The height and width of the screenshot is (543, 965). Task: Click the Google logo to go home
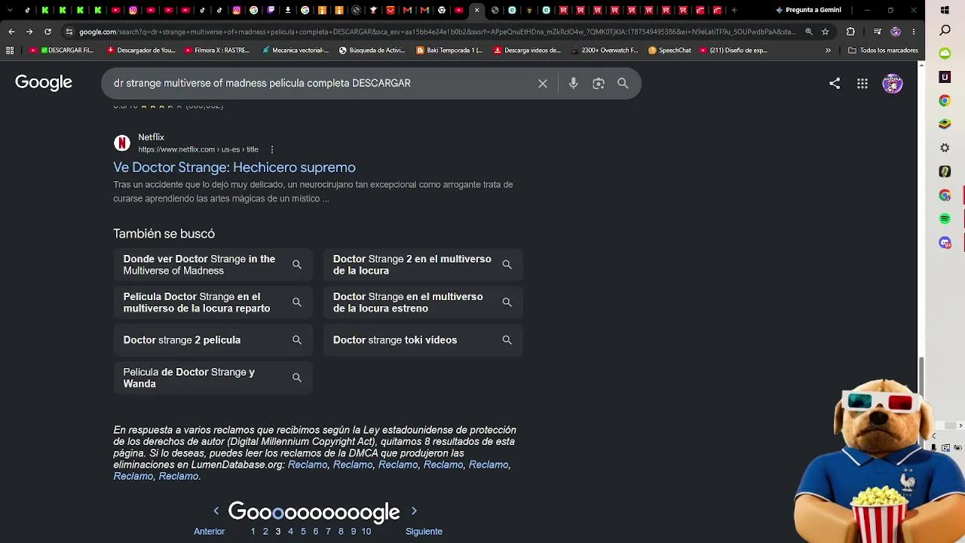(44, 83)
